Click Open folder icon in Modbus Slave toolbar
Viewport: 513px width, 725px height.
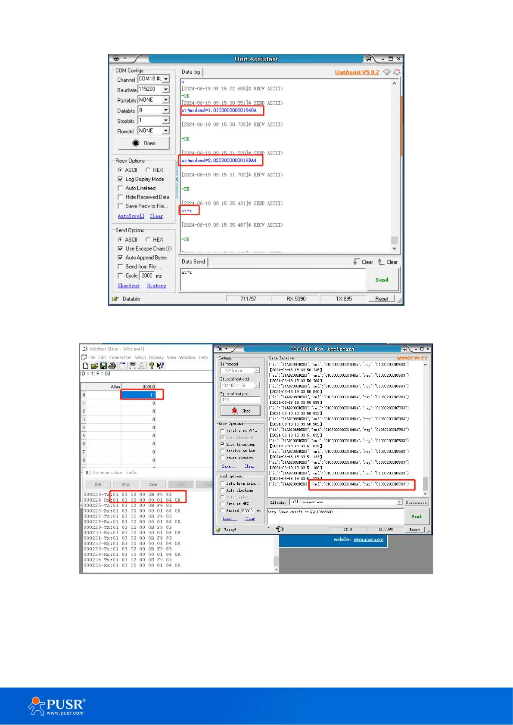[x=94, y=366]
